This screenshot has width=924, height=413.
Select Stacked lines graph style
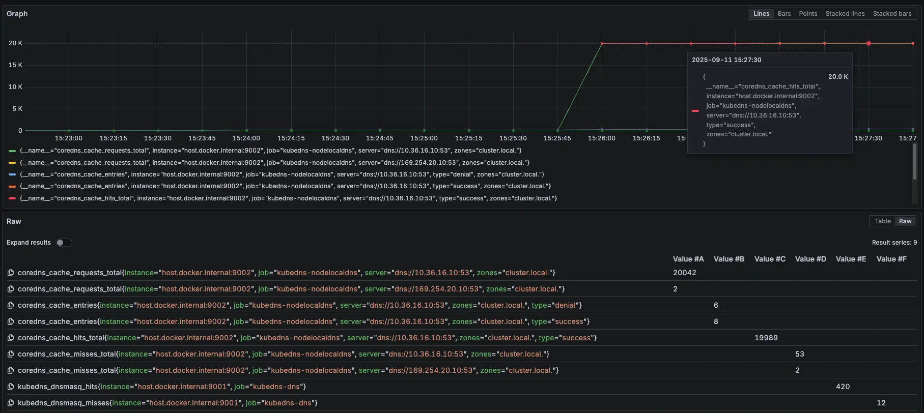[845, 14]
